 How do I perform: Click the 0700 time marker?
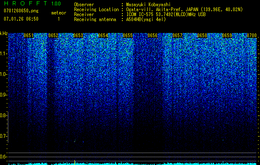[x=252, y=35]
